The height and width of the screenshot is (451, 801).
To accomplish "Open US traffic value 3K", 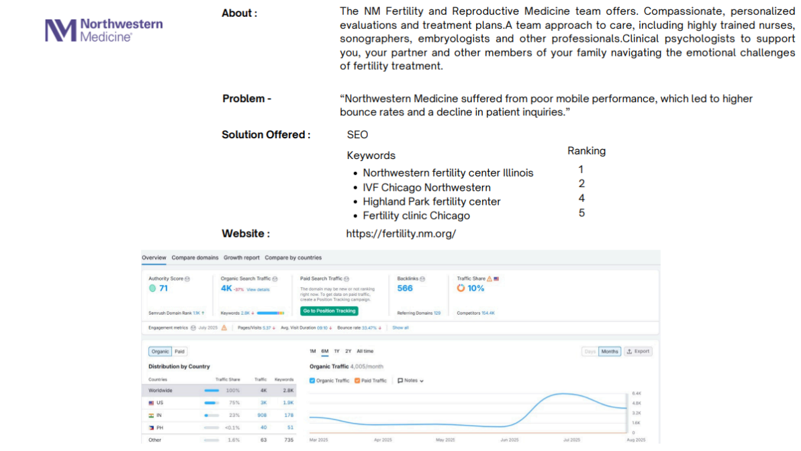I will 264,403.
